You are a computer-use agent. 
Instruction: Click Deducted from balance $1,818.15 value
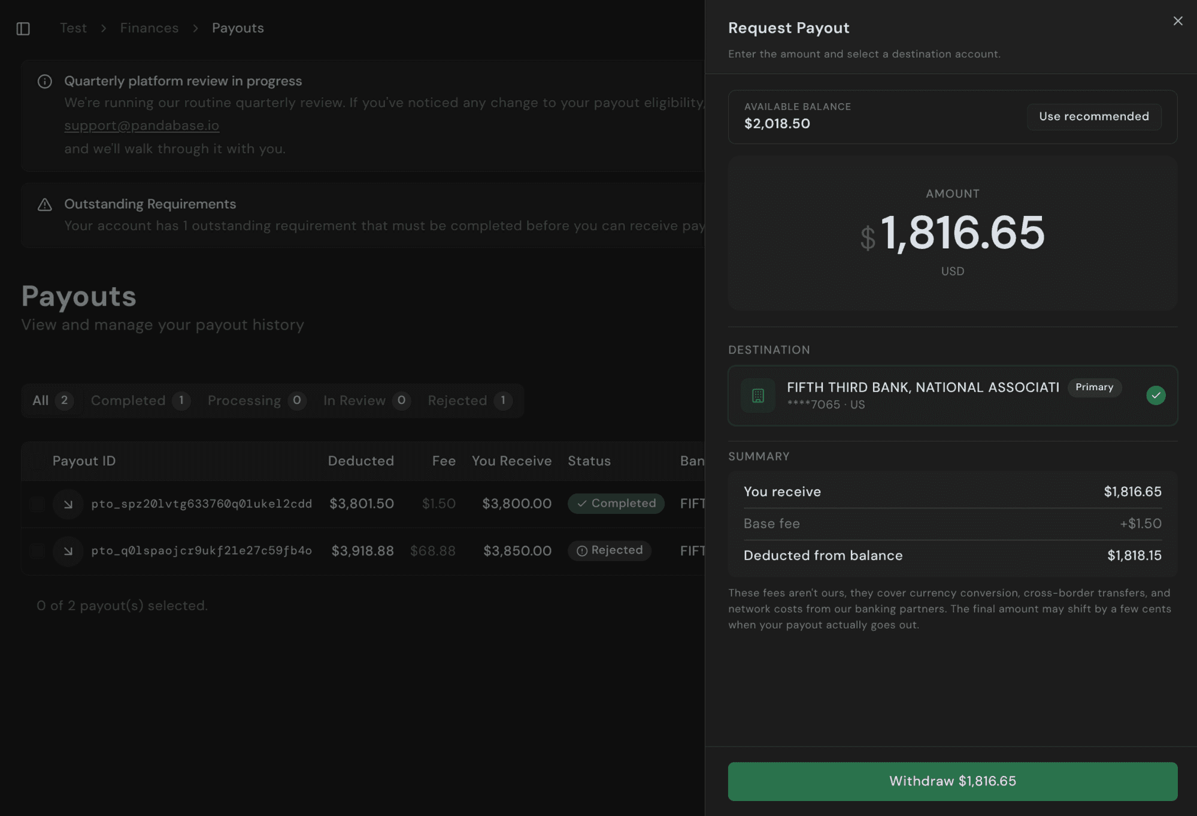1134,556
